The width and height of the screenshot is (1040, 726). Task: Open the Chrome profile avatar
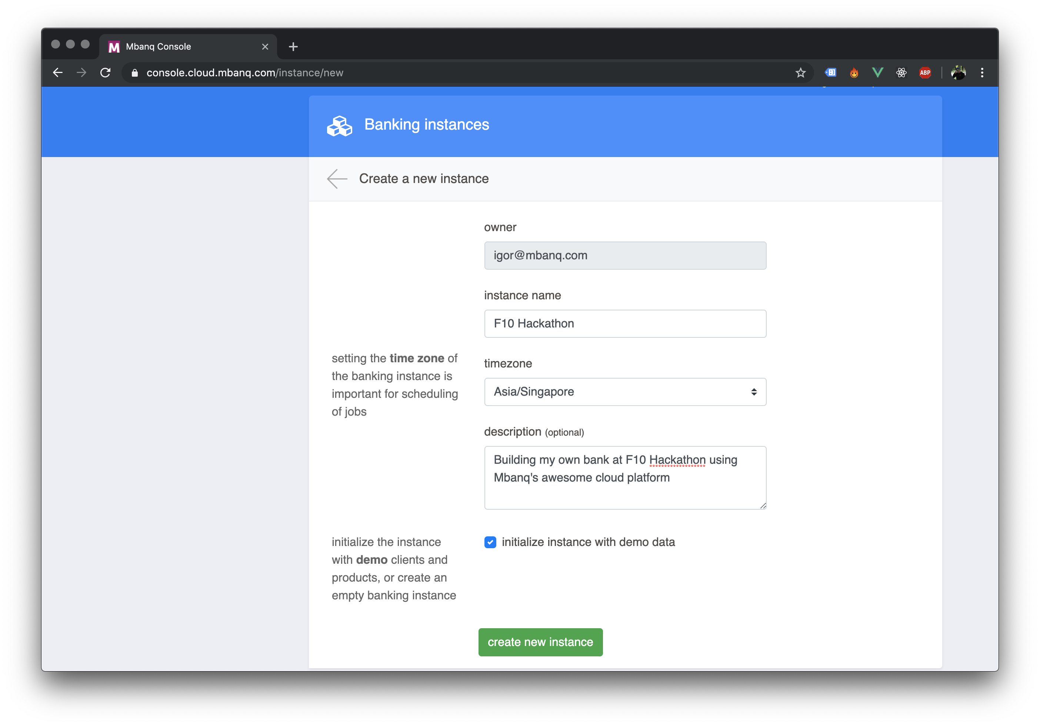[x=958, y=73]
